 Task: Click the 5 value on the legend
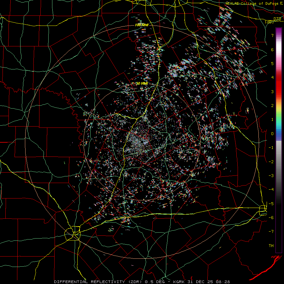pos(272,63)
